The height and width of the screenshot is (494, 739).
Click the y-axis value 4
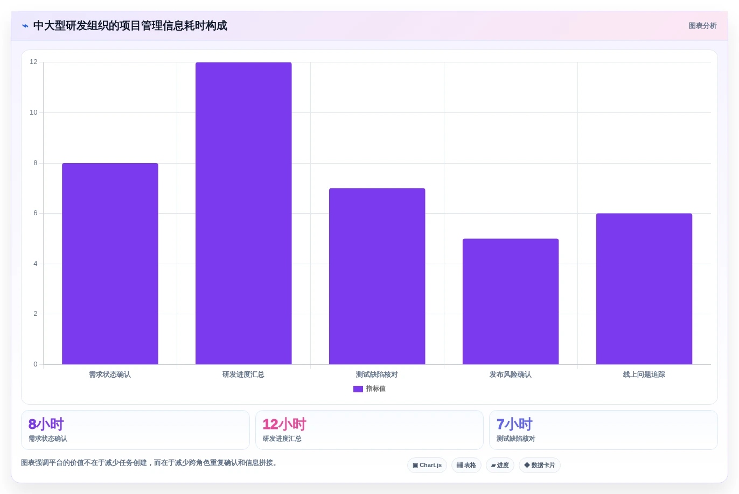36,264
